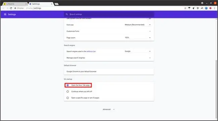Open a new tab with the tab button
This screenshot has width=218, height=121.
click(x=56, y=4)
